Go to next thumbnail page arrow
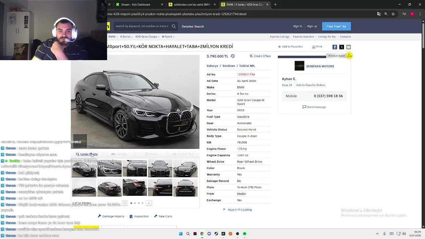The image size is (425, 239). (149, 203)
